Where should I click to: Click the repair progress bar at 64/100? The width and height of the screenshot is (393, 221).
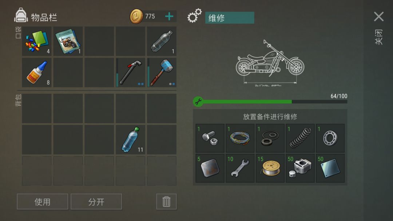[x=270, y=102]
